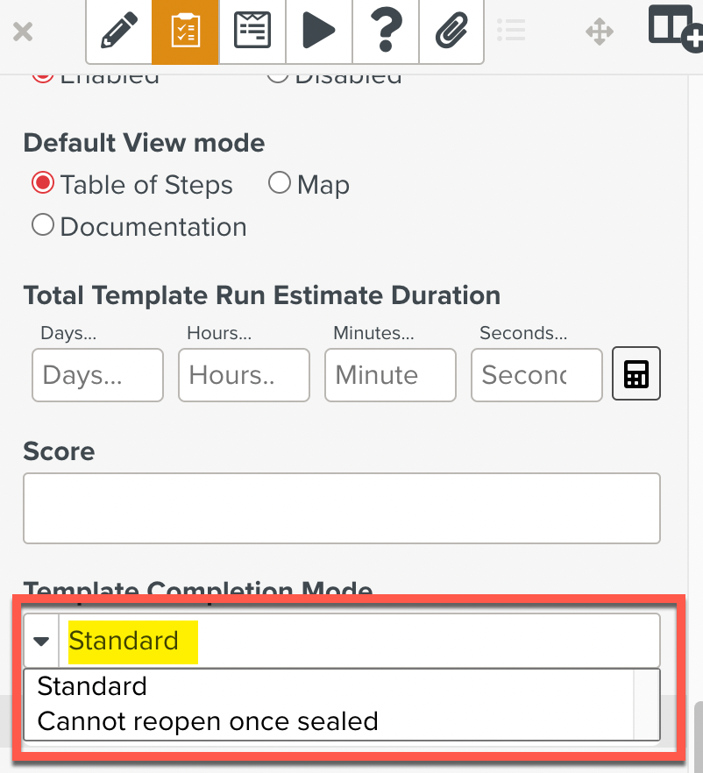The height and width of the screenshot is (773, 703).
Task: Click the move arrows icon
Action: pyautogui.click(x=600, y=32)
